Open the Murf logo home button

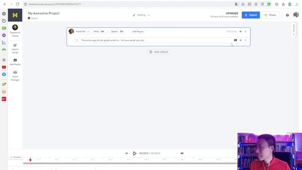[15, 15]
